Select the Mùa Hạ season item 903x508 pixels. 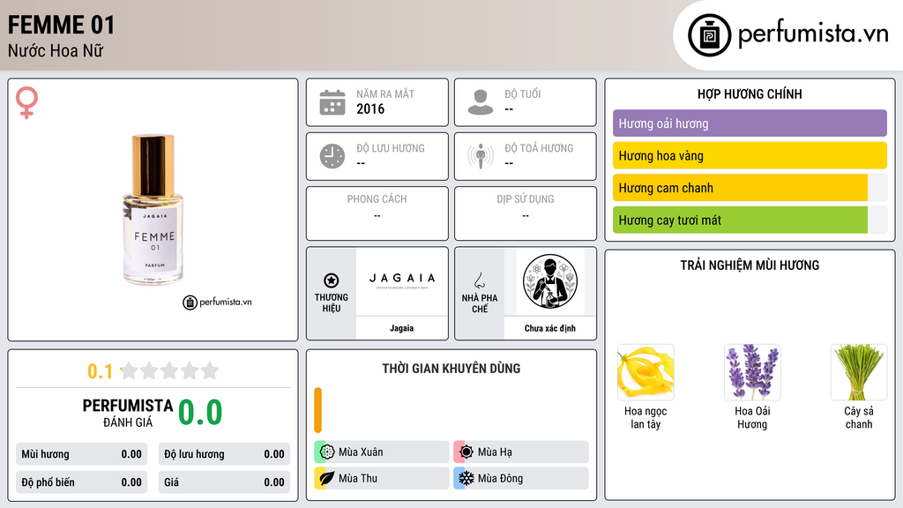[521, 452]
